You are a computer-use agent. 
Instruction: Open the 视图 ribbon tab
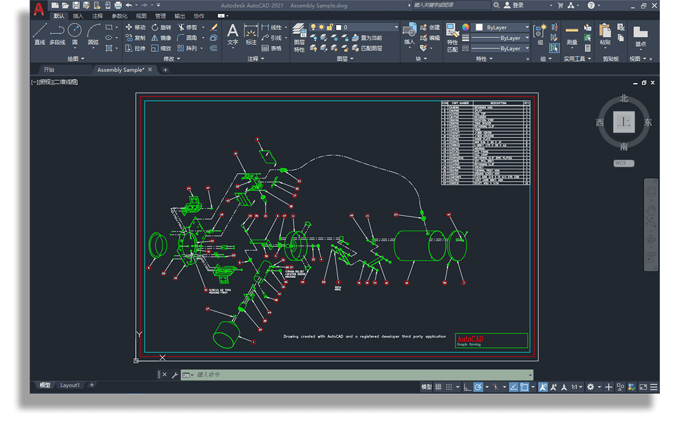pyautogui.click(x=142, y=16)
